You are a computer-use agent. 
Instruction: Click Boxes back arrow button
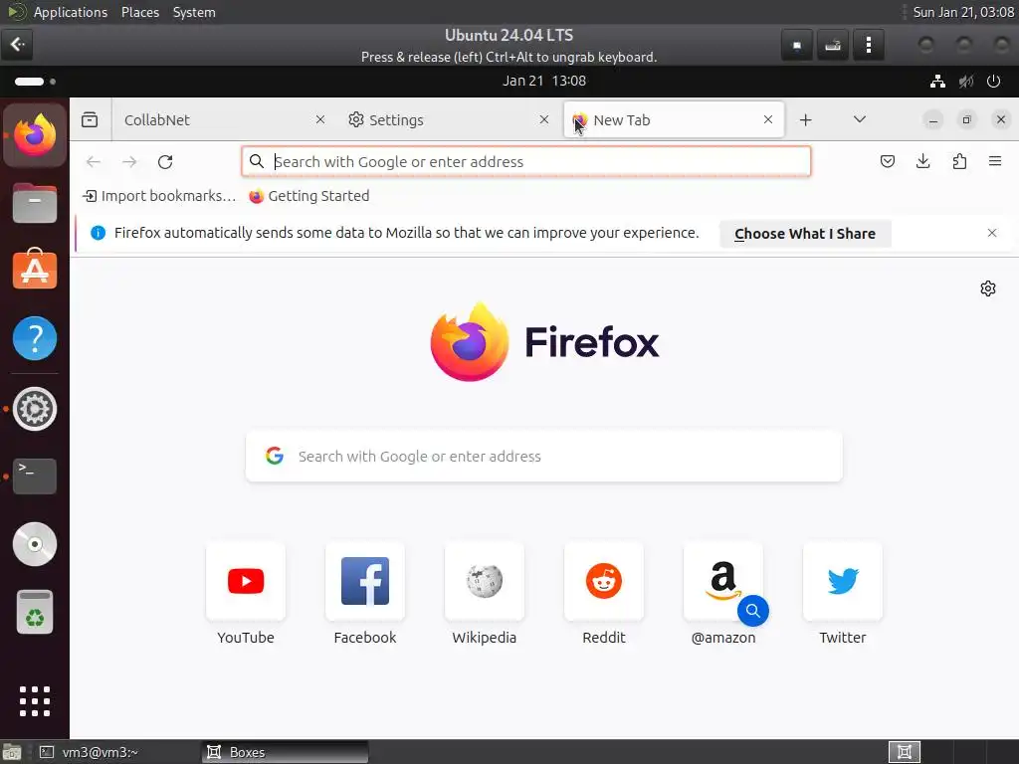tap(17, 44)
